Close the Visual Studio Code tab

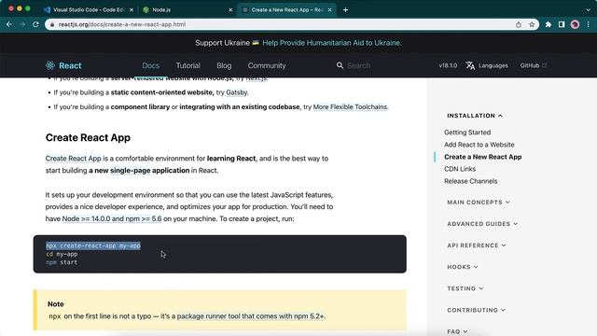[132, 10]
